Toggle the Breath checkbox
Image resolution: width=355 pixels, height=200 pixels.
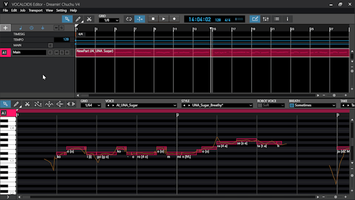(x=292, y=105)
